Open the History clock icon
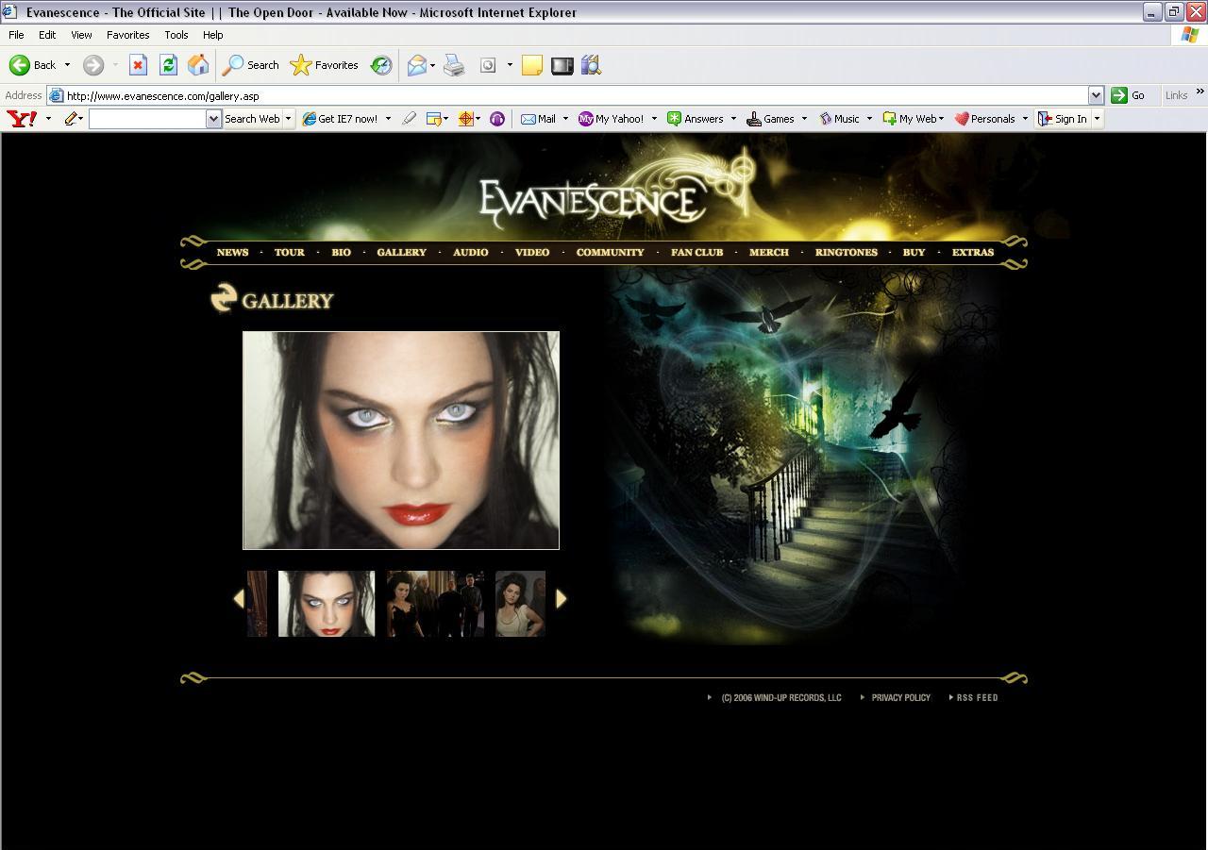The image size is (1208, 850). pyautogui.click(x=381, y=65)
